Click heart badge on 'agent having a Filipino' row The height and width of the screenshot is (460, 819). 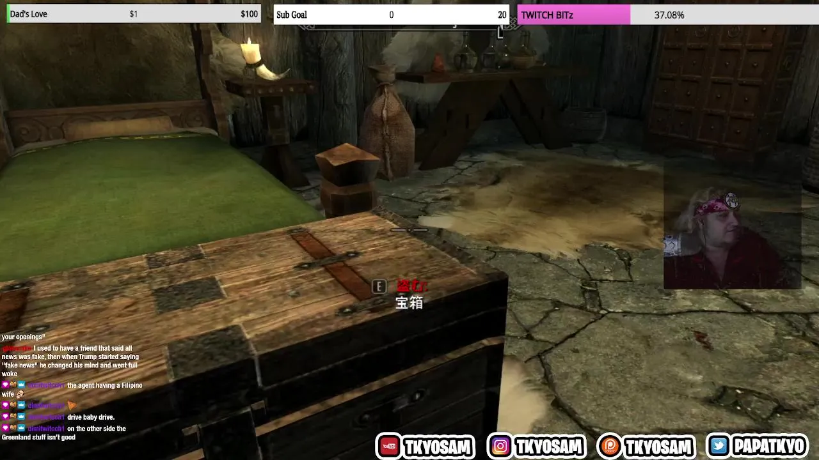(x=5, y=385)
